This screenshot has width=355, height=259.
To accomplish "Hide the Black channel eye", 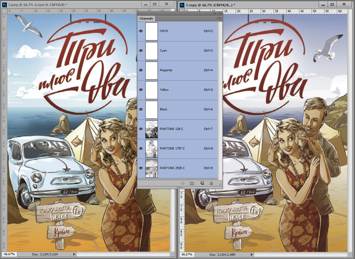I will pyautogui.click(x=141, y=109).
